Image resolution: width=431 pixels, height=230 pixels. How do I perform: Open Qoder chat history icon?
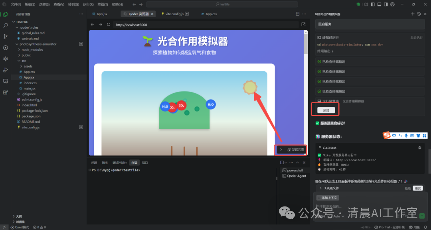tap(419, 14)
